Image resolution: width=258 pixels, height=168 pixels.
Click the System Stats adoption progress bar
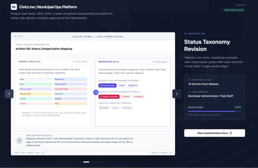coord(215,111)
